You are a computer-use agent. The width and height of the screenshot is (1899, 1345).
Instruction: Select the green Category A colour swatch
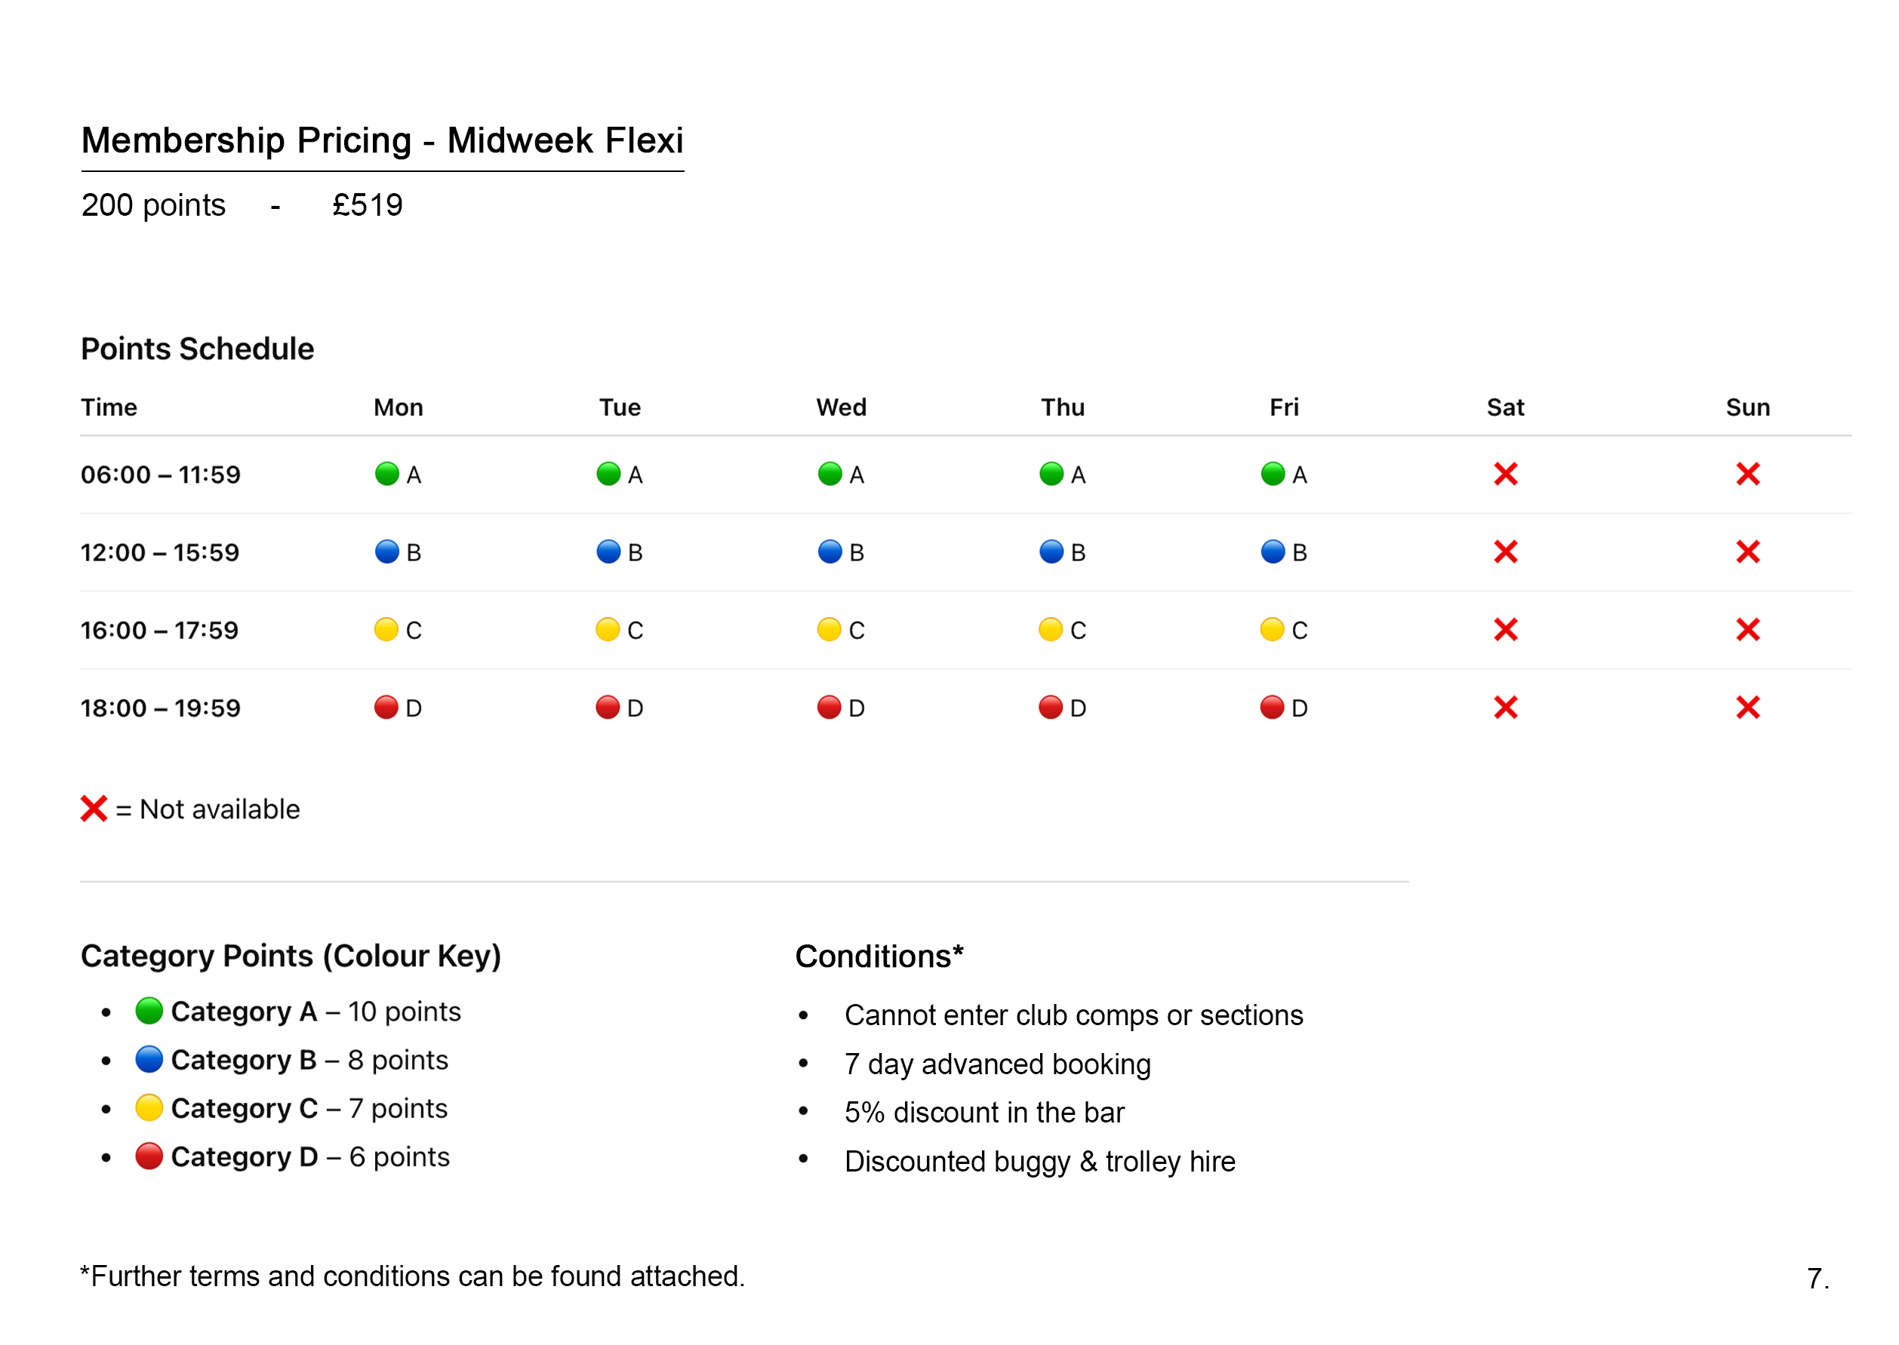(x=149, y=1010)
